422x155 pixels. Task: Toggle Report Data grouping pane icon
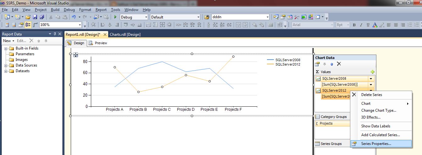(x=28, y=25)
